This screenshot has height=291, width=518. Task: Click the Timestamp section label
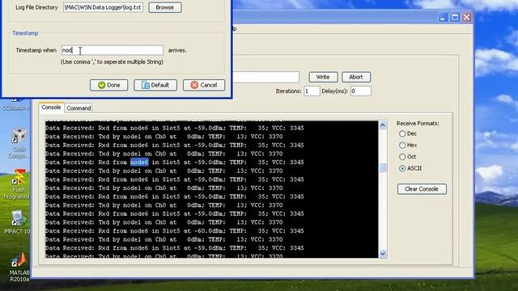pos(25,33)
